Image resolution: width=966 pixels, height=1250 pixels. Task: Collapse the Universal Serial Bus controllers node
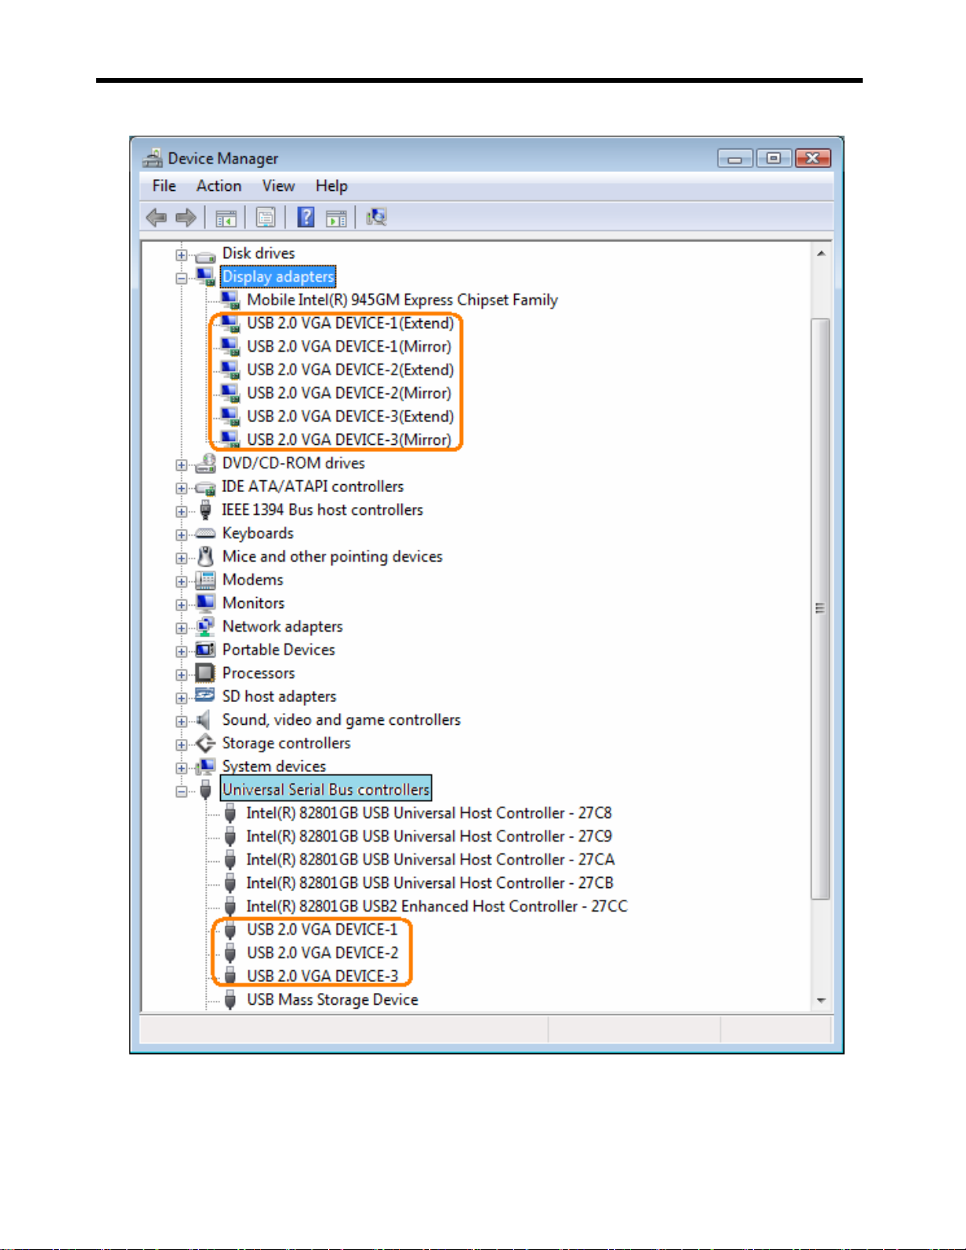coord(181,791)
